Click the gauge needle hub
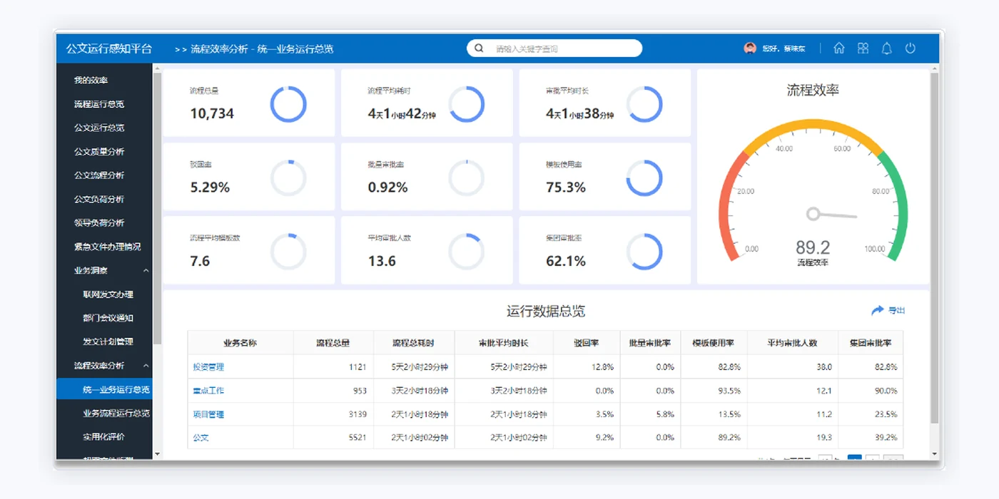The image size is (999, 499). click(813, 214)
